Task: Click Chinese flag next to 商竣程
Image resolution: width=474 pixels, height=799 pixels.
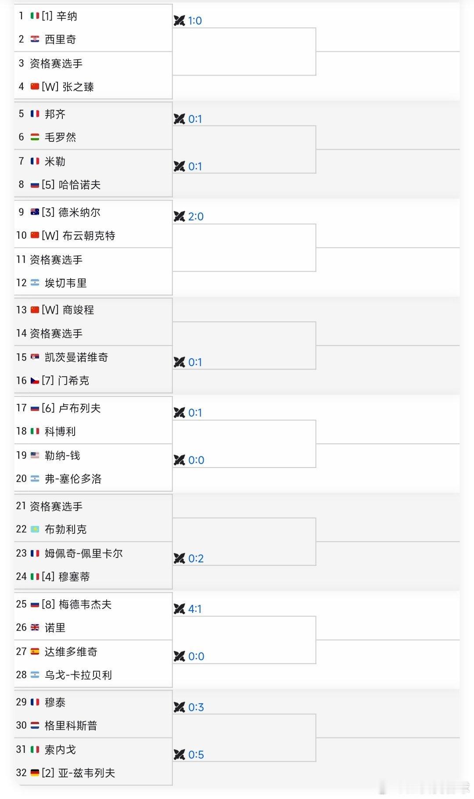Action: (x=35, y=310)
